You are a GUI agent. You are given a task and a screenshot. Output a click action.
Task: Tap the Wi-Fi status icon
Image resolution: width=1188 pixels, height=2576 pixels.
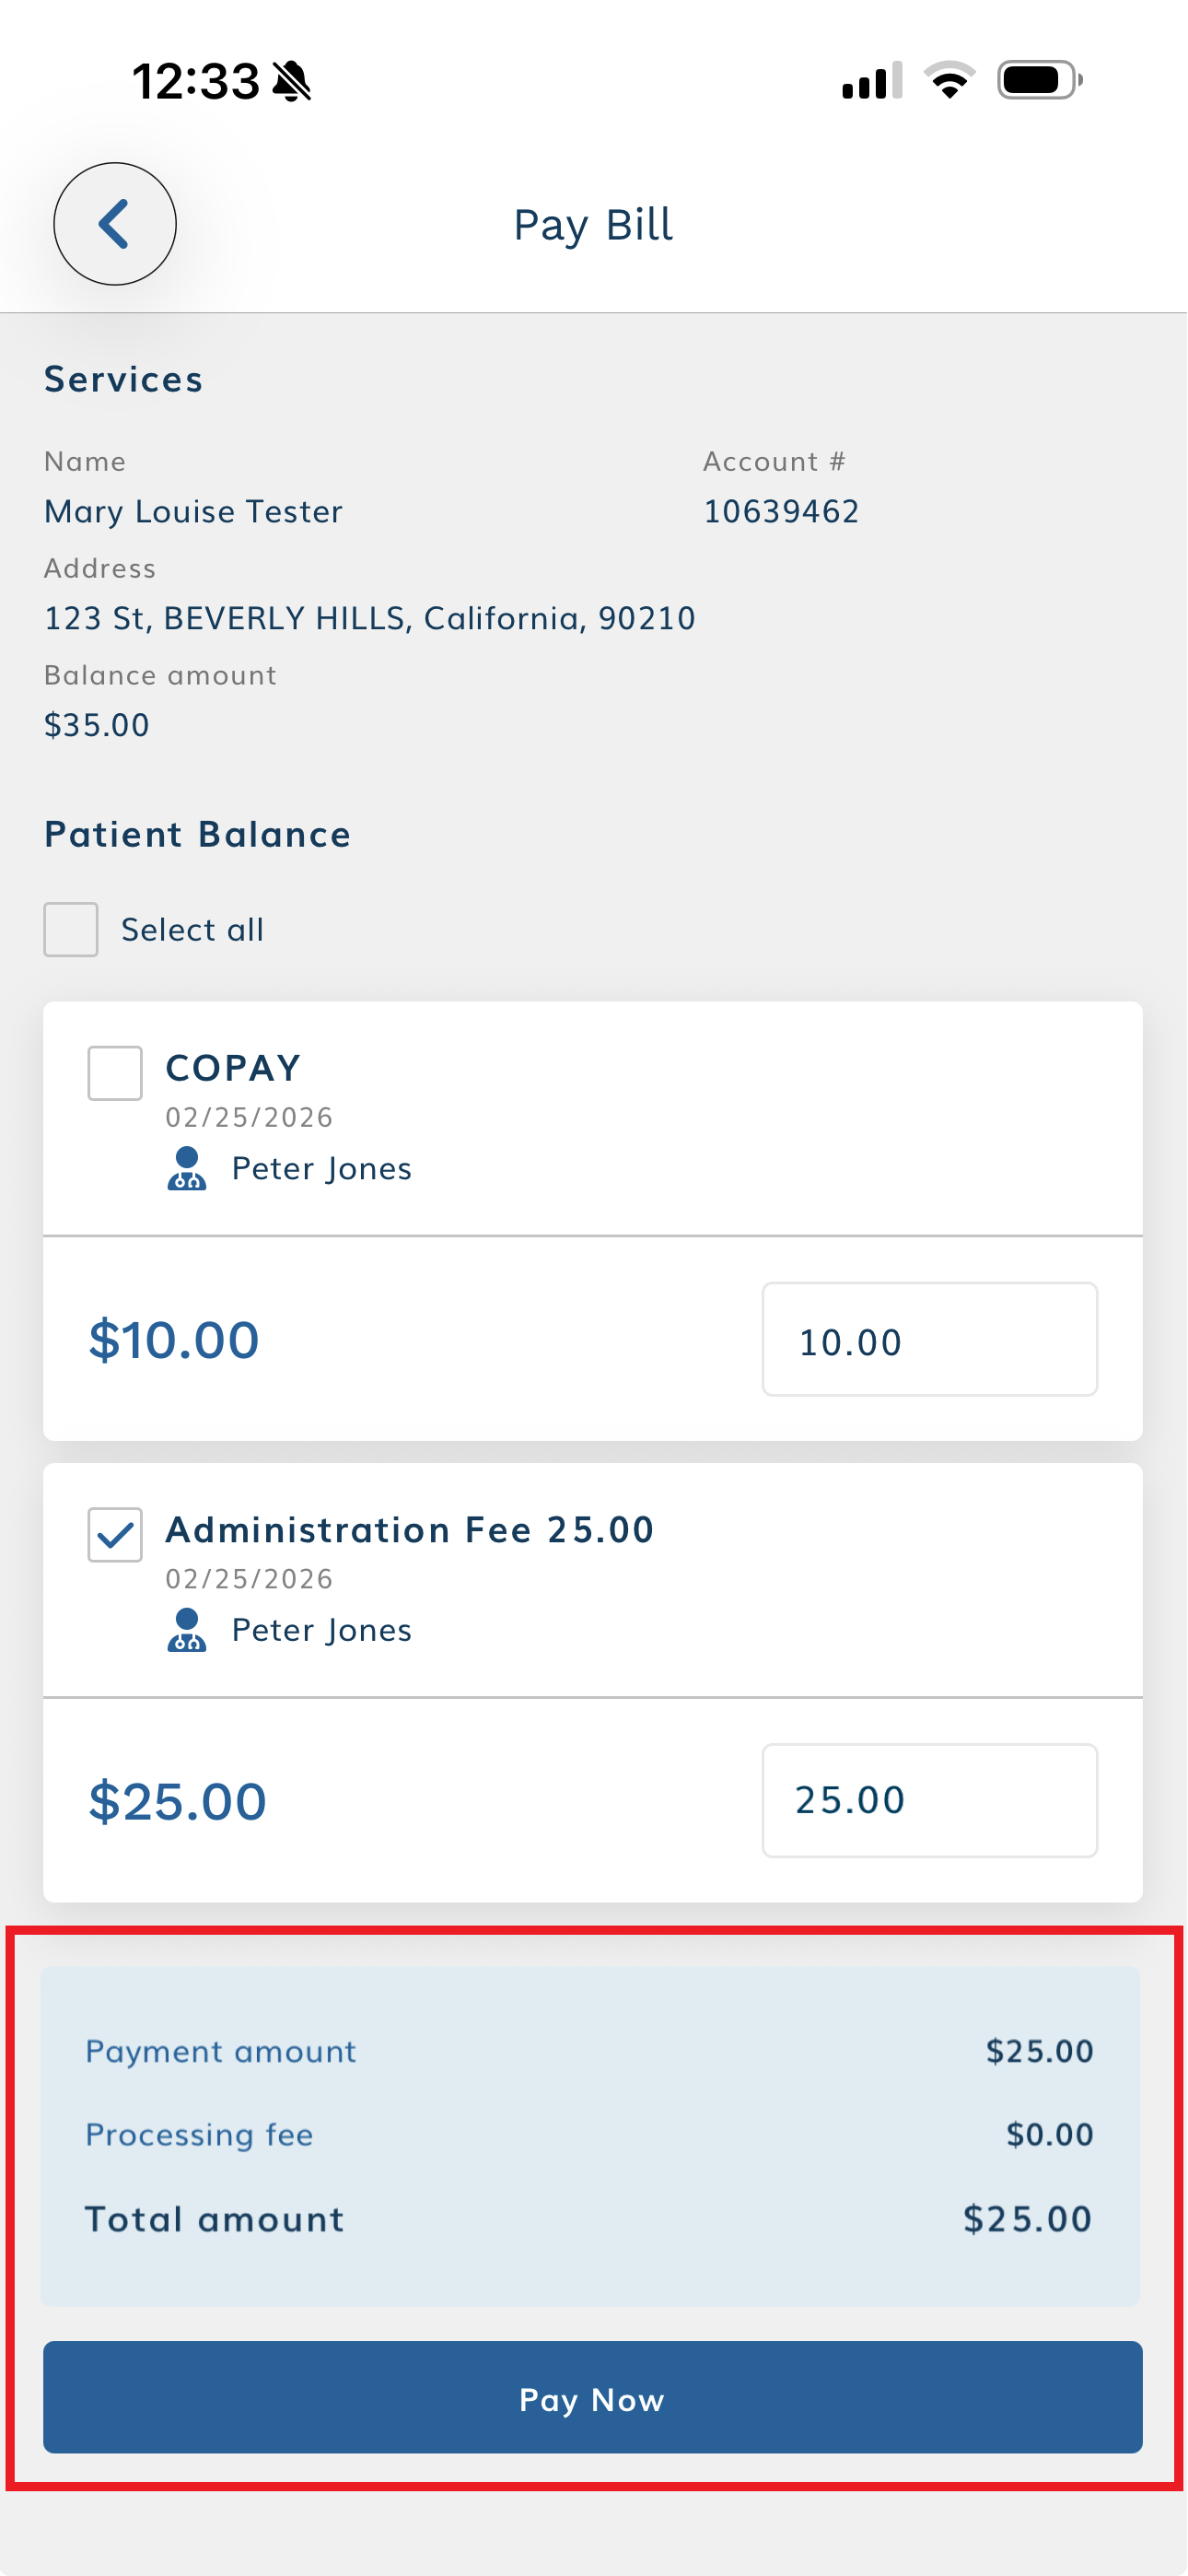coord(949,80)
